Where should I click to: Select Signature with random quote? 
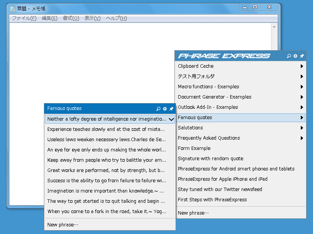pos(240,159)
